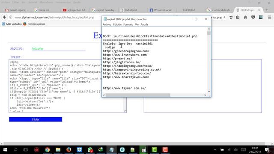Open a new browser tab with plus
The image size is (274, 154).
click(267, 10)
